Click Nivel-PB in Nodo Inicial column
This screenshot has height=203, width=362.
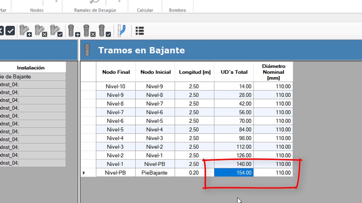155,164
